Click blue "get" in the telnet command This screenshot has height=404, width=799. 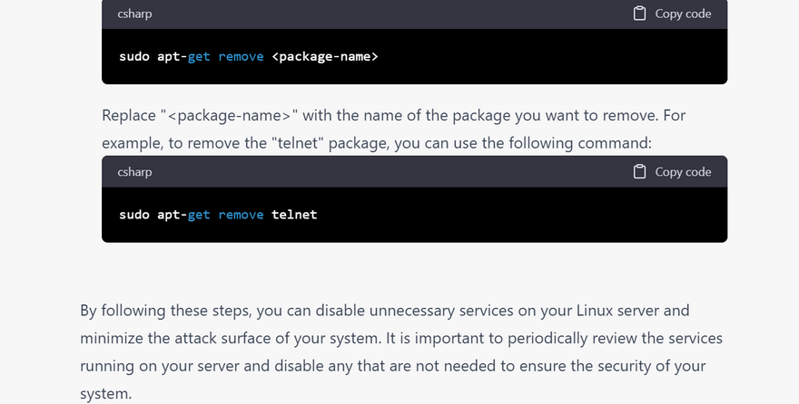[x=199, y=215]
